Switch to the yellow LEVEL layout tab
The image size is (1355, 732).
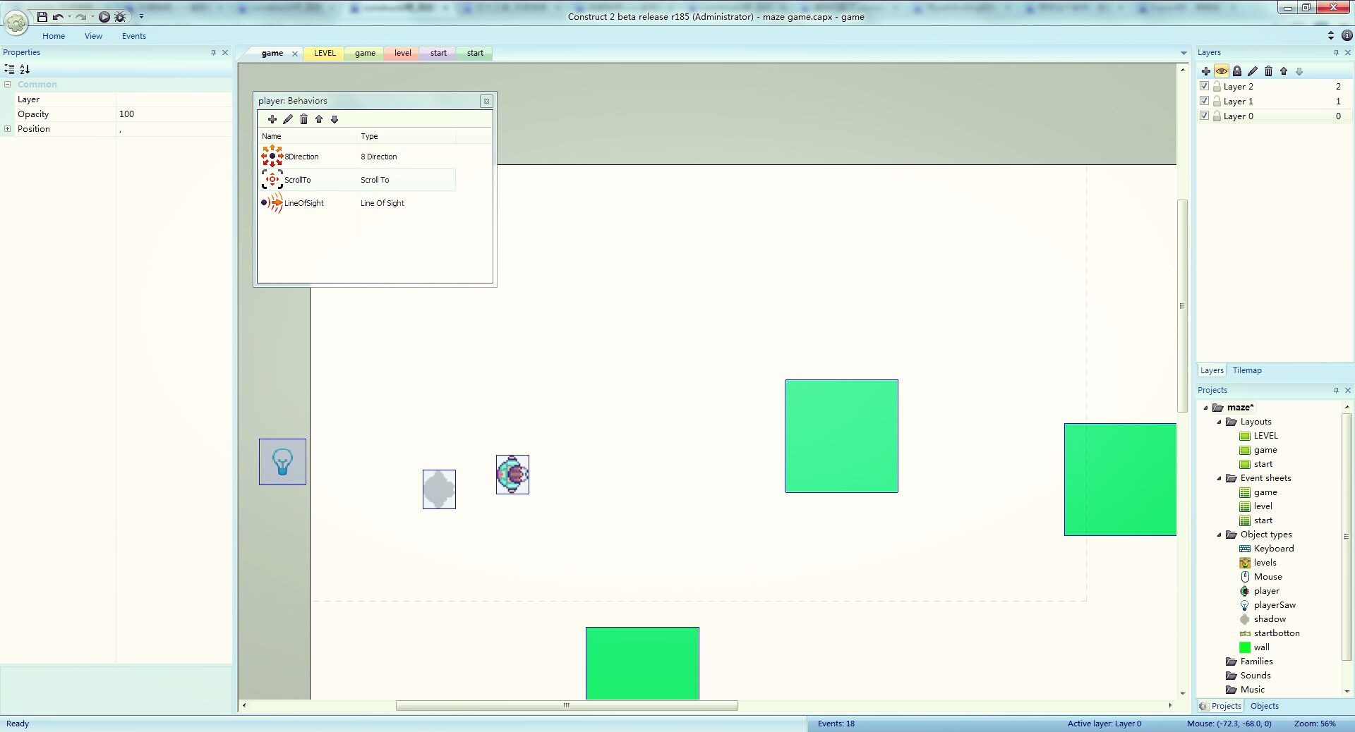(325, 54)
